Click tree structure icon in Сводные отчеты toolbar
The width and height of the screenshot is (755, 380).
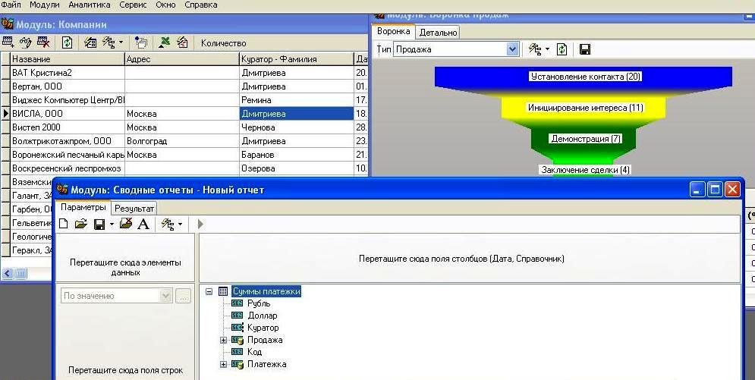coord(168,224)
